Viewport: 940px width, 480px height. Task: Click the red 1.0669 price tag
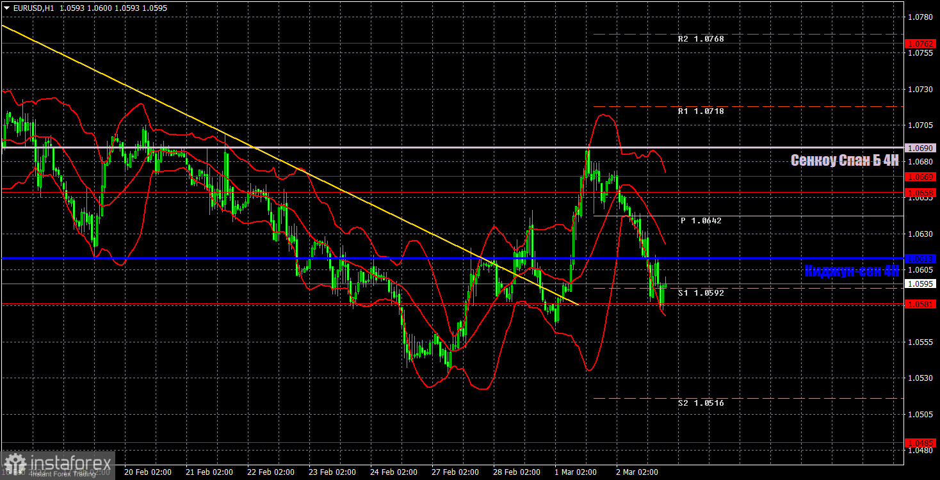(x=921, y=176)
